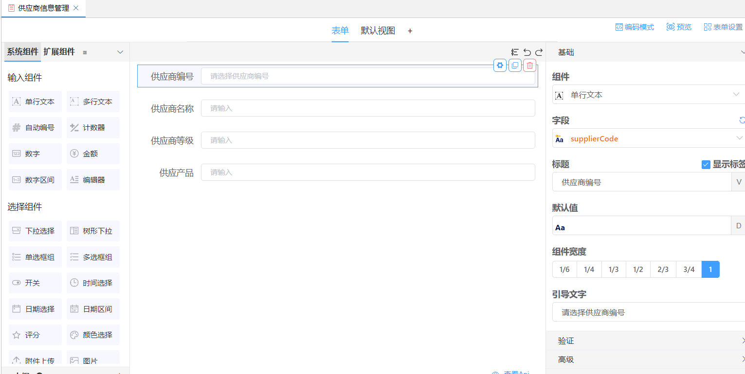The height and width of the screenshot is (374, 745).
Task: Open the outline tree icon in toolbar
Action: pyautogui.click(x=515, y=52)
